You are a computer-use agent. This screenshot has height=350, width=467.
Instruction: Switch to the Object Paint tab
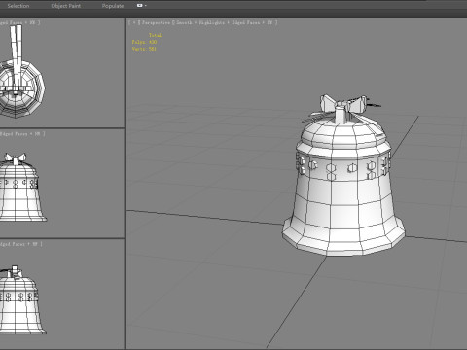click(x=66, y=6)
